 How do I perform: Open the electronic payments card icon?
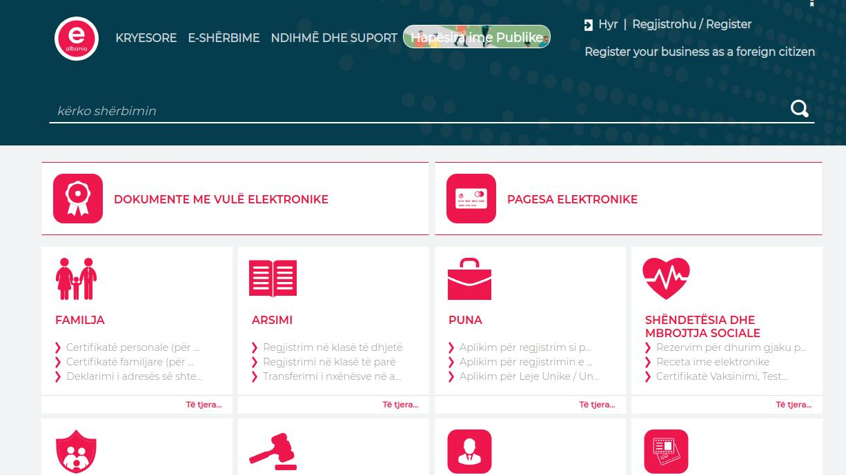click(x=471, y=199)
